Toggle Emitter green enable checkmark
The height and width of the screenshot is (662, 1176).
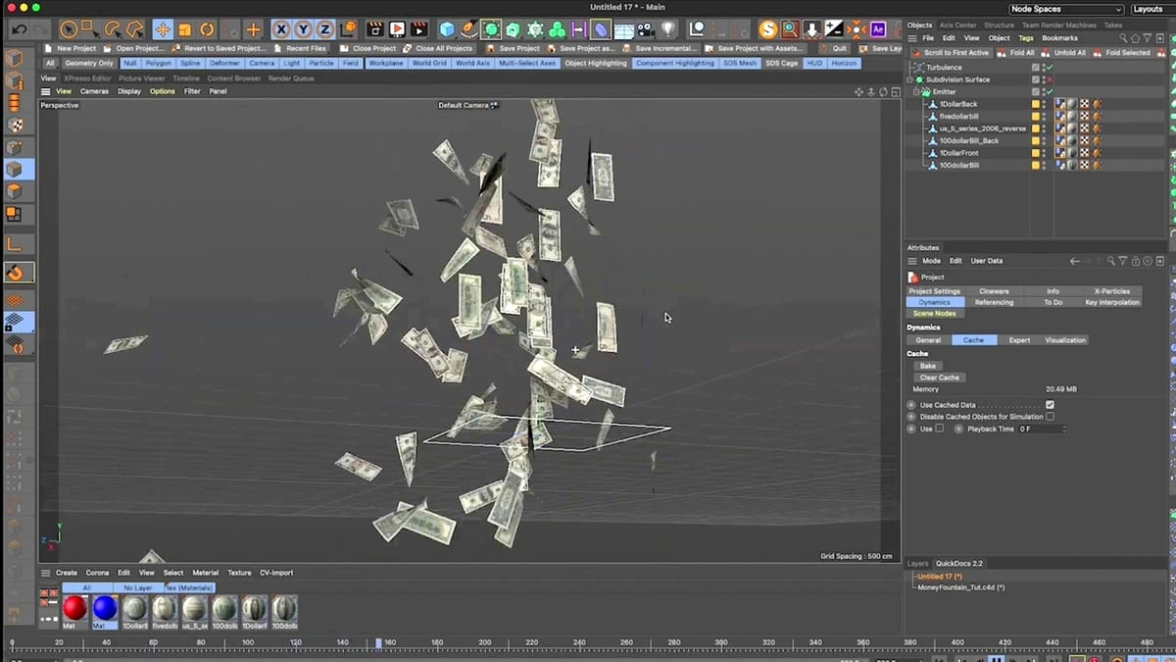(x=1049, y=91)
